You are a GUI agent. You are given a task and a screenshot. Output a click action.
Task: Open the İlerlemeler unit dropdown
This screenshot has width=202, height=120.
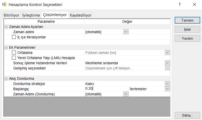[x=167, y=89]
